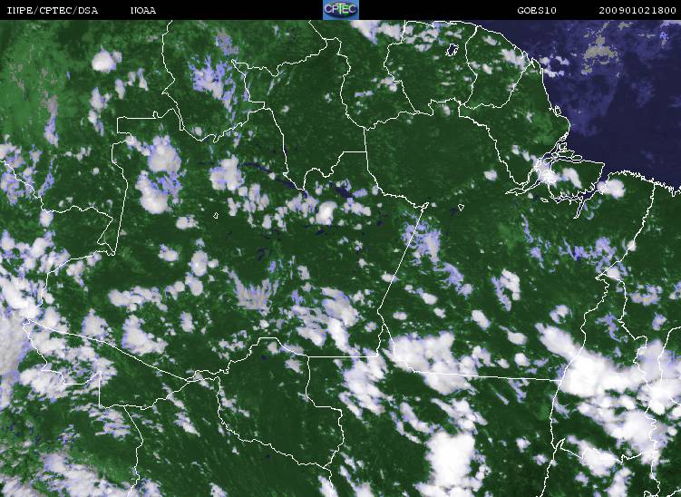Click the bright oval cloud above central lakes
The image size is (681, 497).
[326, 212]
